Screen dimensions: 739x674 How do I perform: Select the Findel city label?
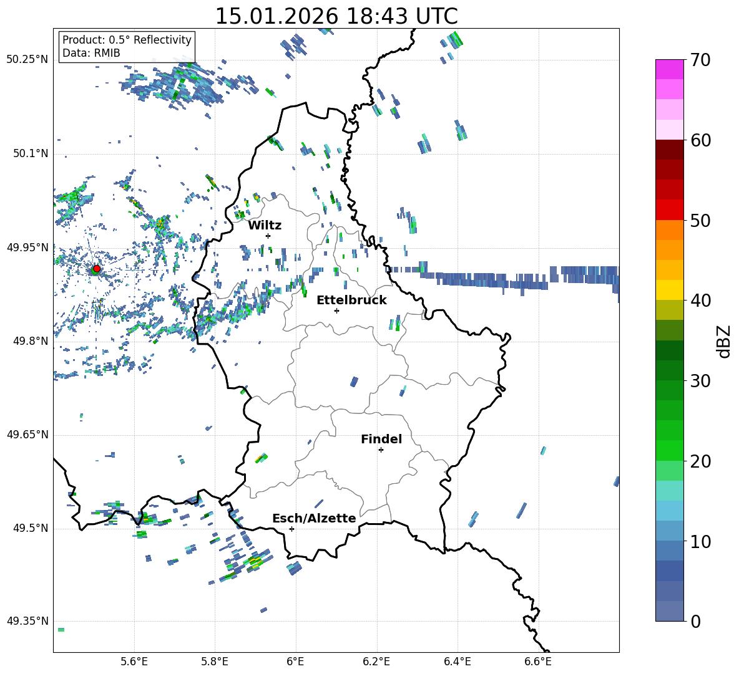(x=381, y=439)
